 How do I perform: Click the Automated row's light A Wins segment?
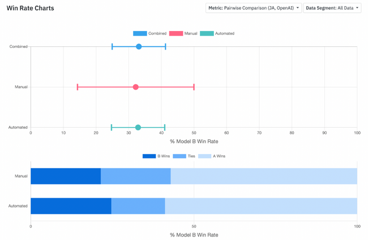pyautogui.click(x=261, y=206)
